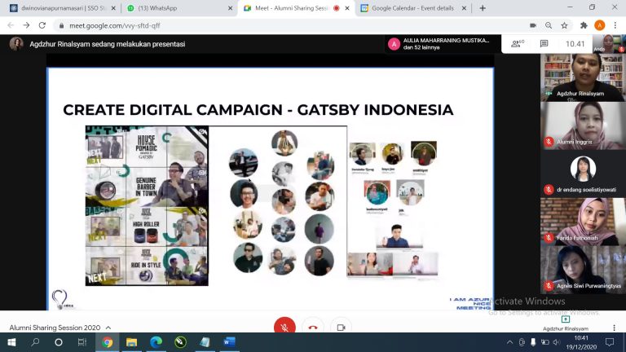Go back to previous page
626x352 pixels.
(11, 25)
